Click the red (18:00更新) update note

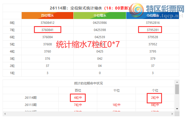(x=117, y=8)
